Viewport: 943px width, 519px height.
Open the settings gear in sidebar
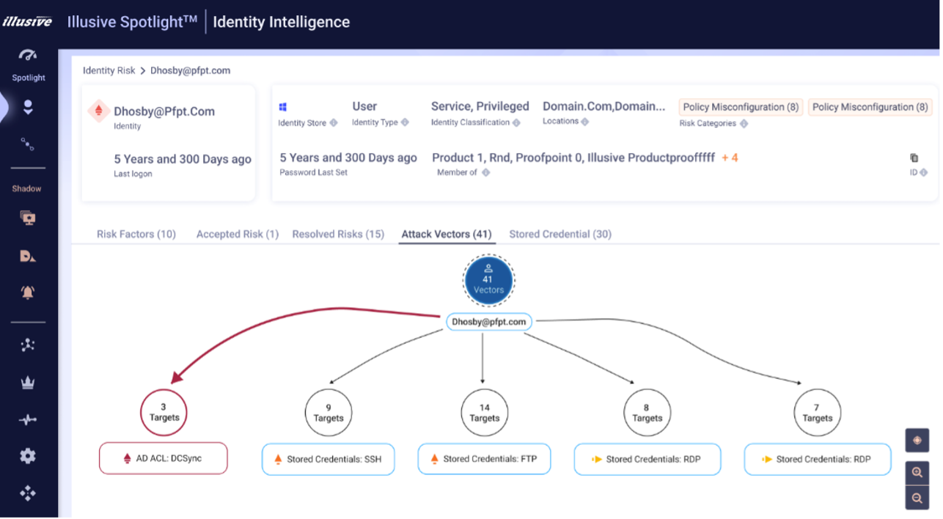coord(28,456)
